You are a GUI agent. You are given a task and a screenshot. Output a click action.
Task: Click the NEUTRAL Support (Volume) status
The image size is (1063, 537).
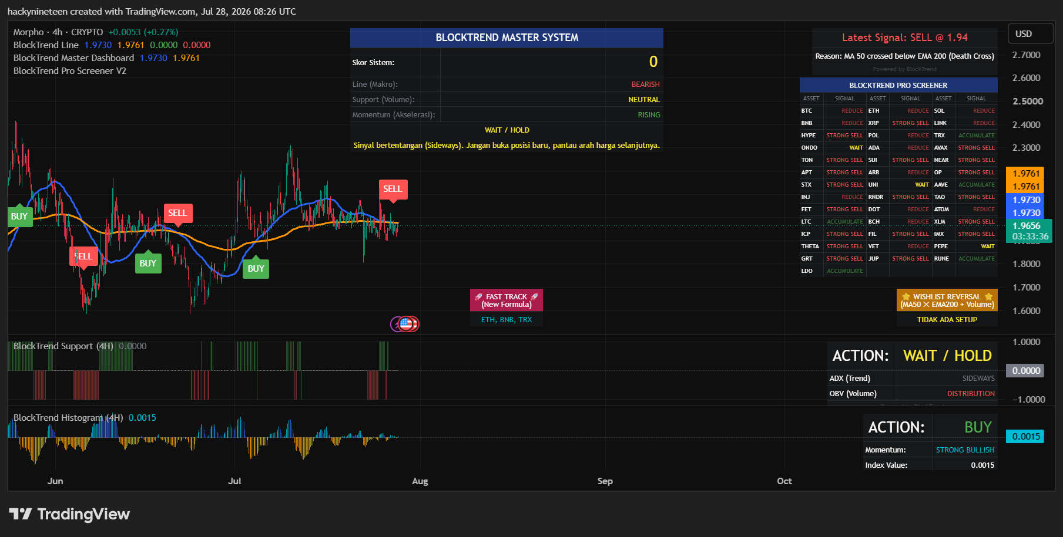click(644, 99)
